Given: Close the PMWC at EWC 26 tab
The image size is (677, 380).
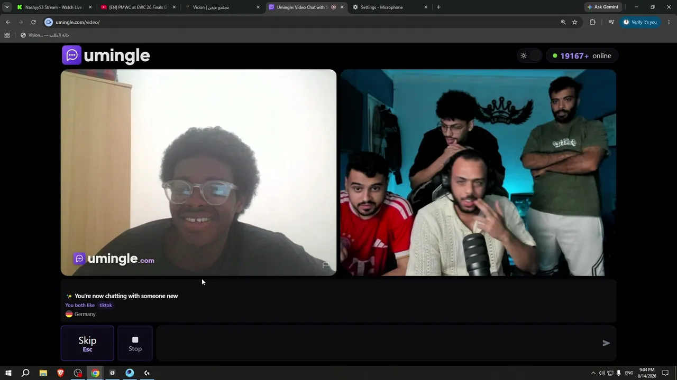Looking at the screenshot, I should pos(174,7).
